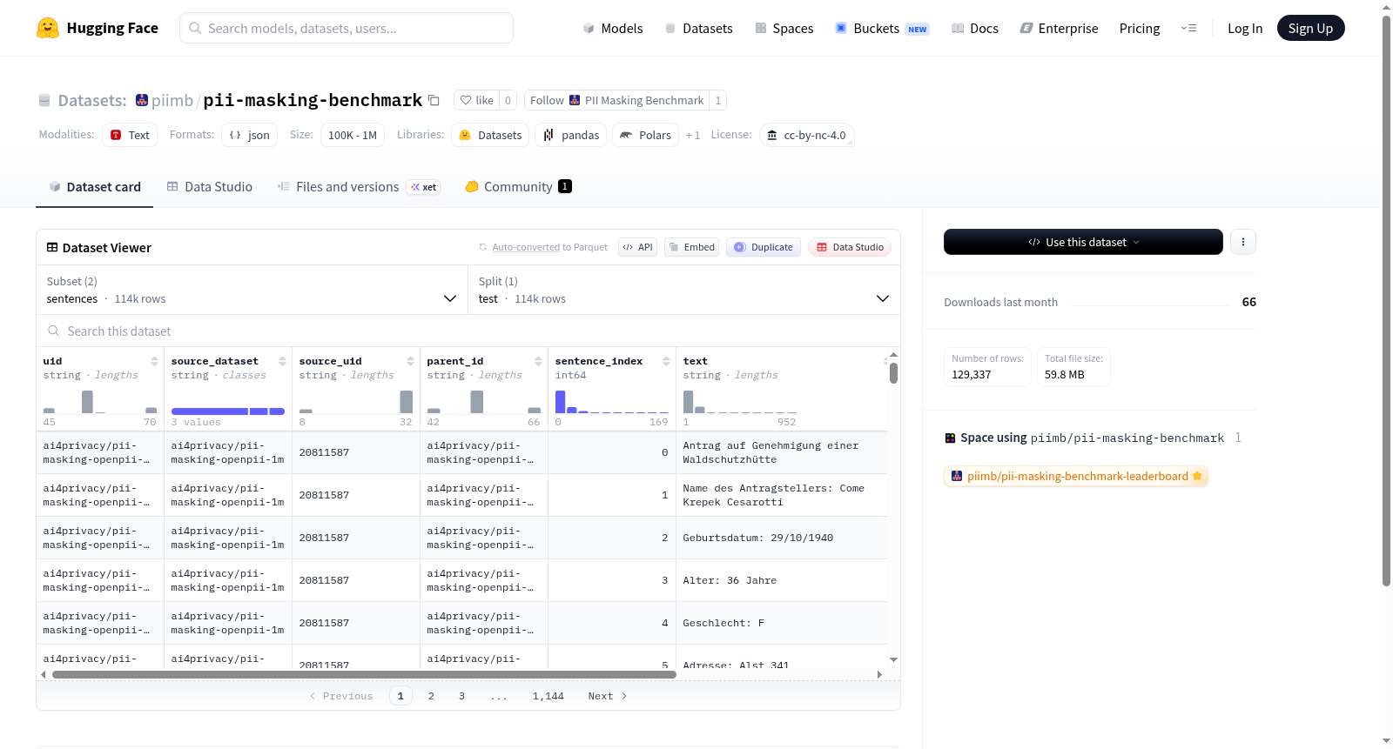1393x749 pixels.
Task: Follow PII Masking Benchmark
Action: click(616, 100)
